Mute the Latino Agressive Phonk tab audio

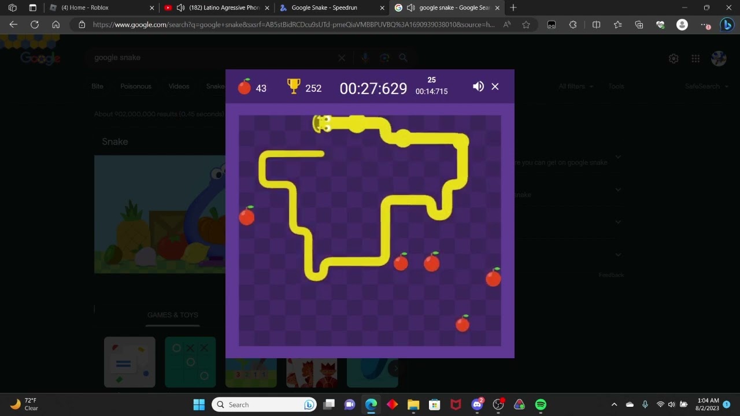[180, 8]
